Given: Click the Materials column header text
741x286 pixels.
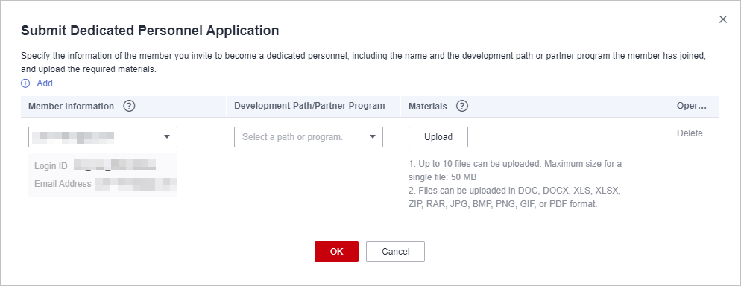Looking at the screenshot, I should tap(428, 107).
